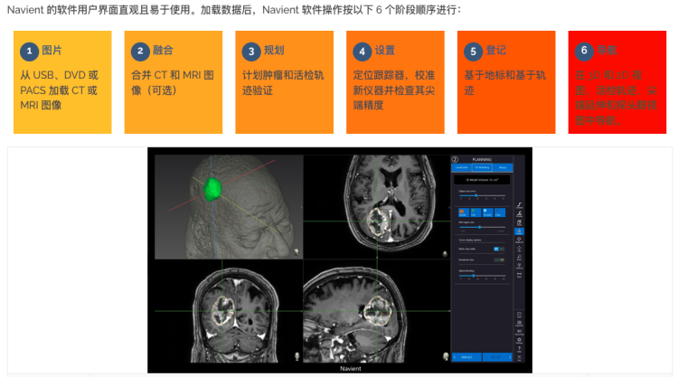Screen dimensions: 678x377
Task: Click the skull orientation icon in the coronal view
Action: (x=297, y=356)
